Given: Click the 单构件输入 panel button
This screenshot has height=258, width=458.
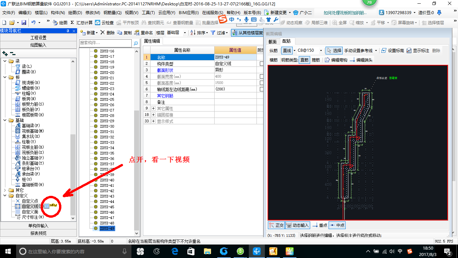Looking at the screenshot, I should click(38, 226).
